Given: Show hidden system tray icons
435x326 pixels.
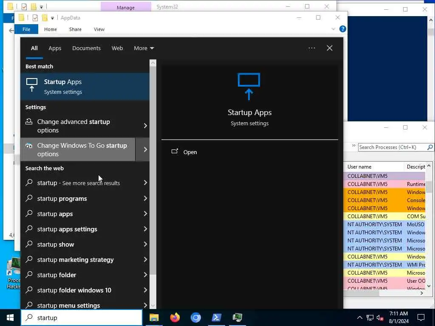Looking at the screenshot, I should pyautogui.click(x=359, y=318).
